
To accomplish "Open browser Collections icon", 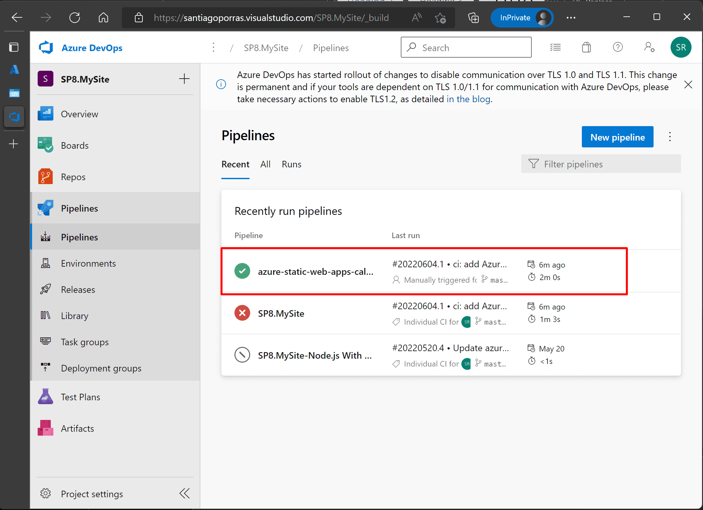I will [473, 18].
